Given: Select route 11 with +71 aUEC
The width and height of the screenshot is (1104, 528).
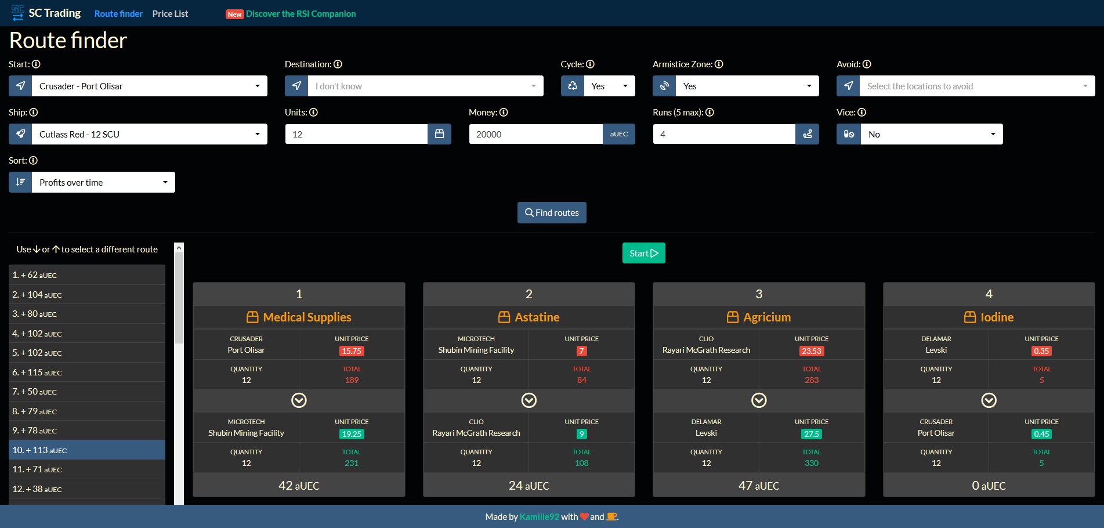Looking at the screenshot, I should tap(87, 469).
